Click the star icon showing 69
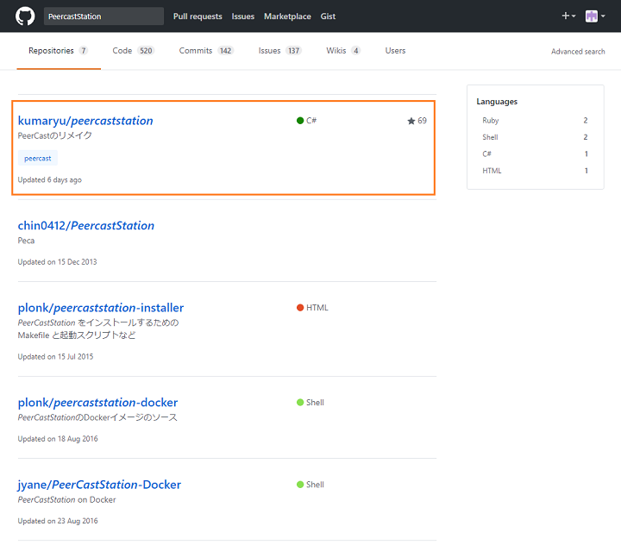The image size is (621, 545). [x=411, y=121]
